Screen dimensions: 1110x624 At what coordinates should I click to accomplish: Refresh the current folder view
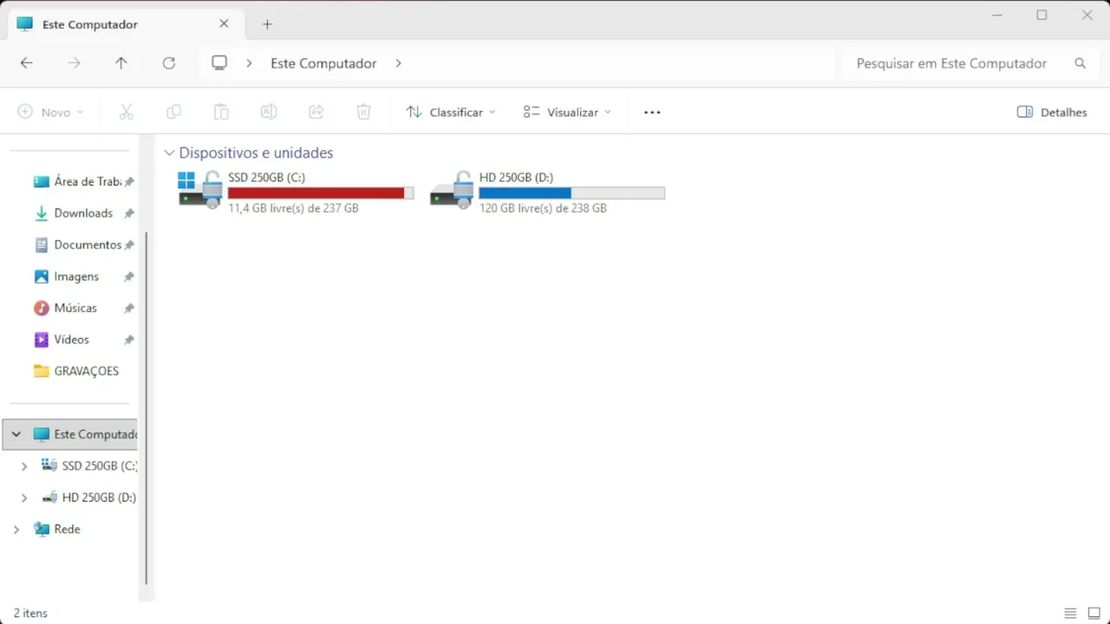[169, 63]
